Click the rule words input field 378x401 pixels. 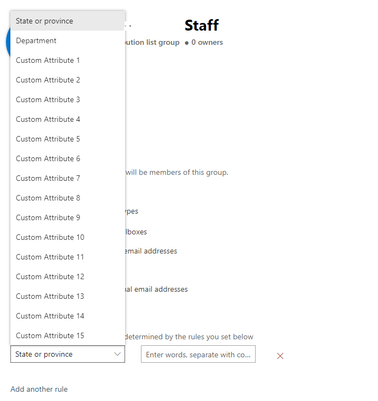198,354
